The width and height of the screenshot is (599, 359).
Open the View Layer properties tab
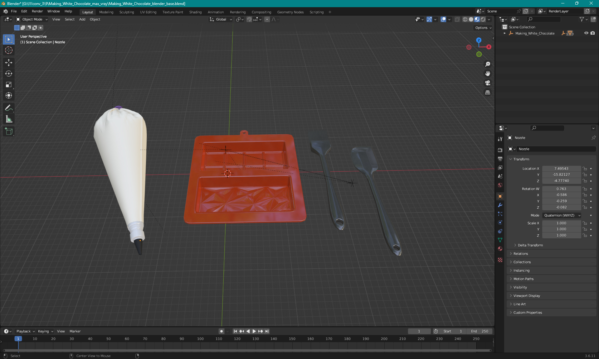500,167
